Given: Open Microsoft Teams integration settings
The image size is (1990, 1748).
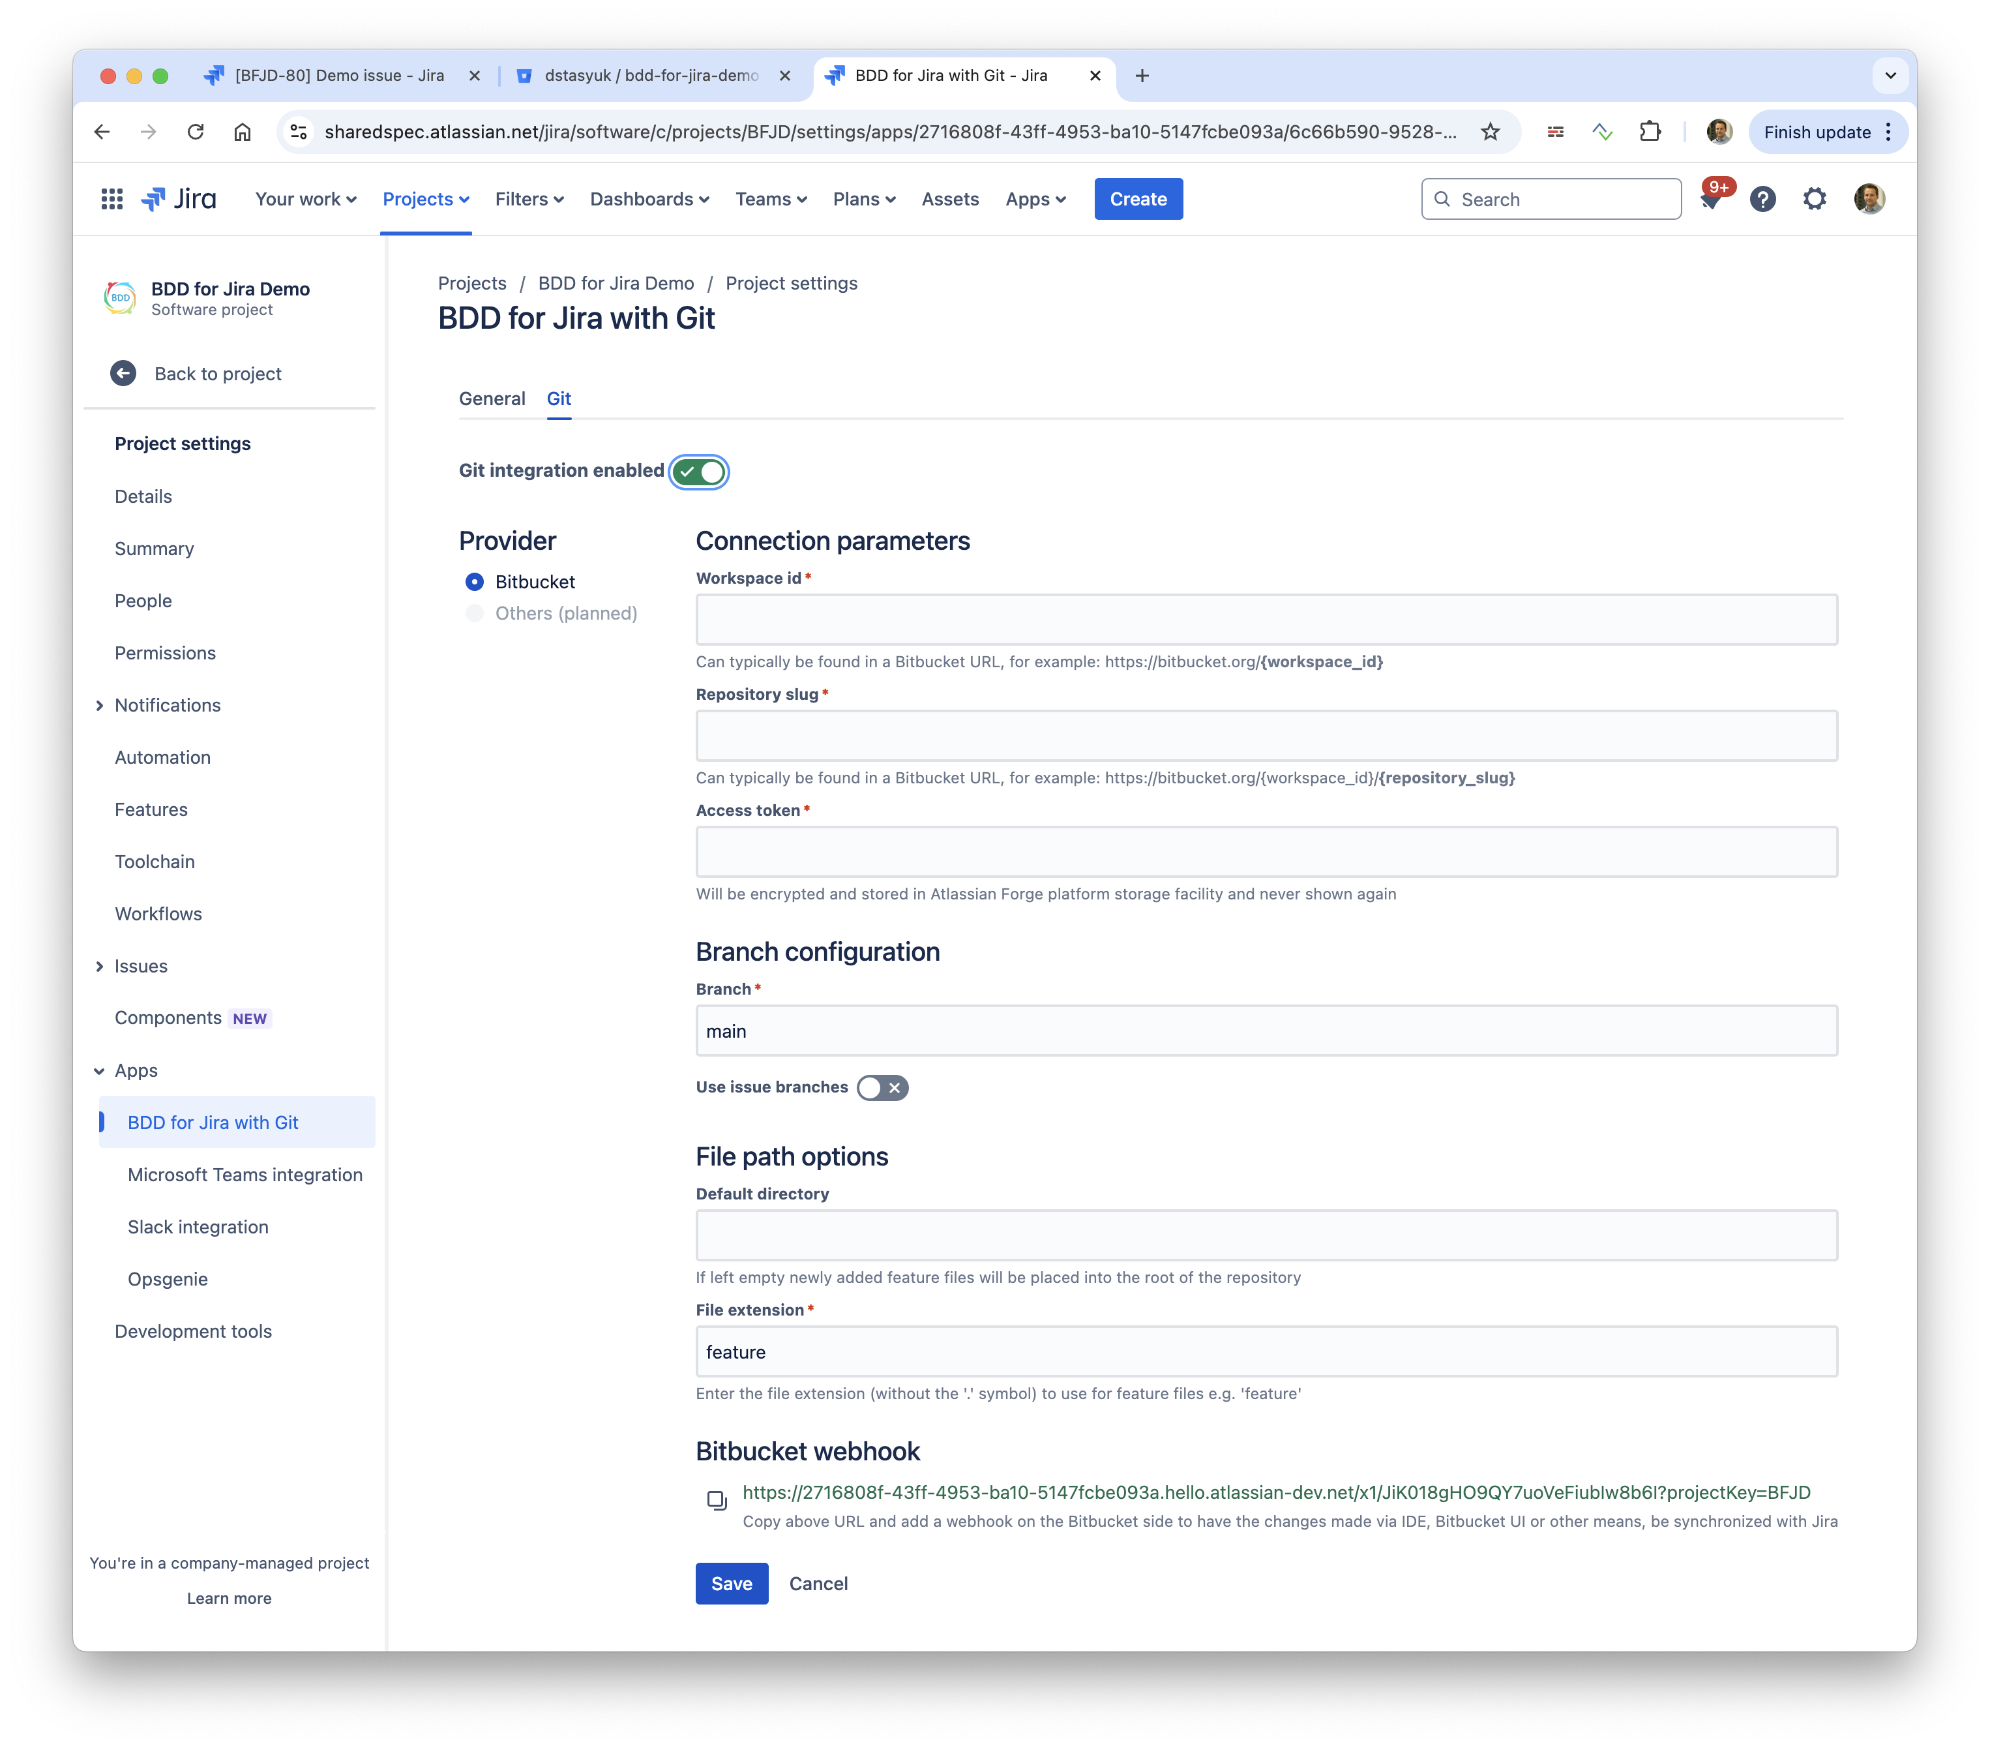Looking at the screenshot, I should (245, 1175).
